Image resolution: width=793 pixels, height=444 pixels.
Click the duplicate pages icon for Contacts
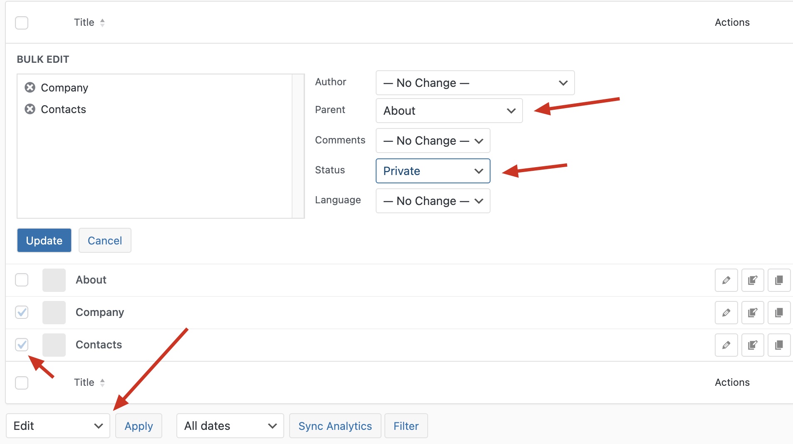pos(779,345)
